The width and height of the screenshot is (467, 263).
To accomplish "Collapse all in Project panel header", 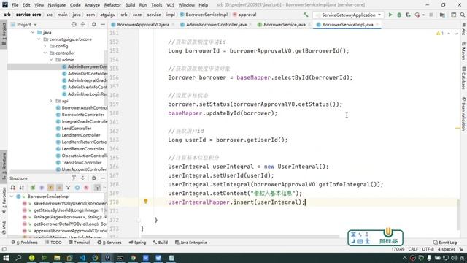I will point(82,24).
